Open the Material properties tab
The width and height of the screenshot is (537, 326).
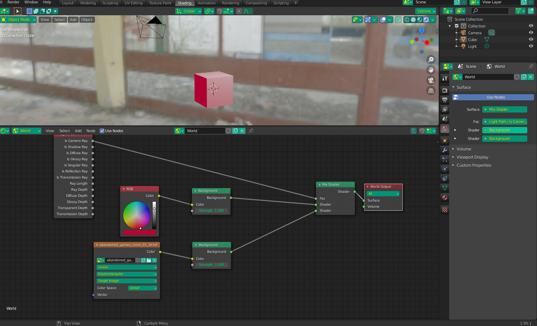pyautogui.click(x=445, y=197)
